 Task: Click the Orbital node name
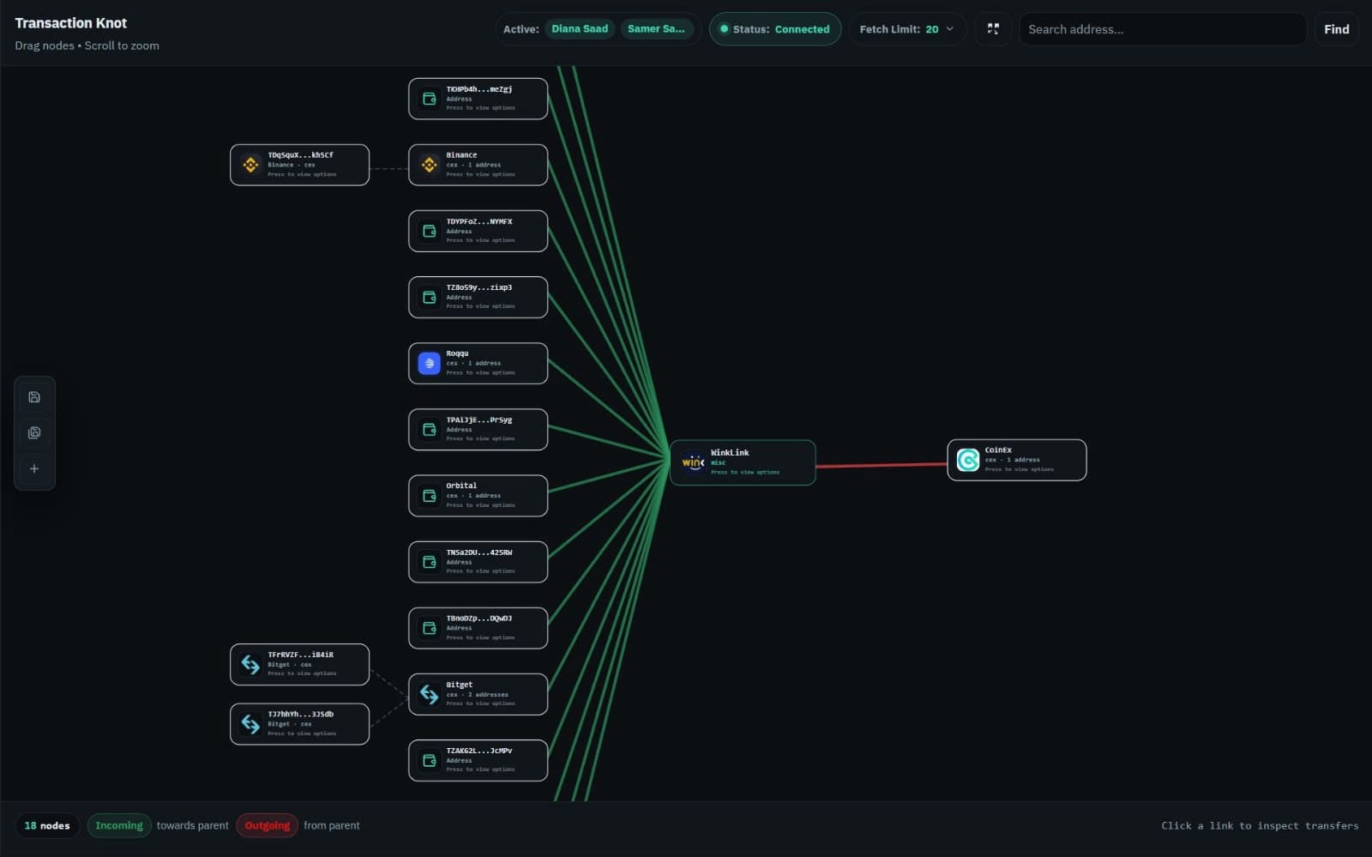coord(461,486)
